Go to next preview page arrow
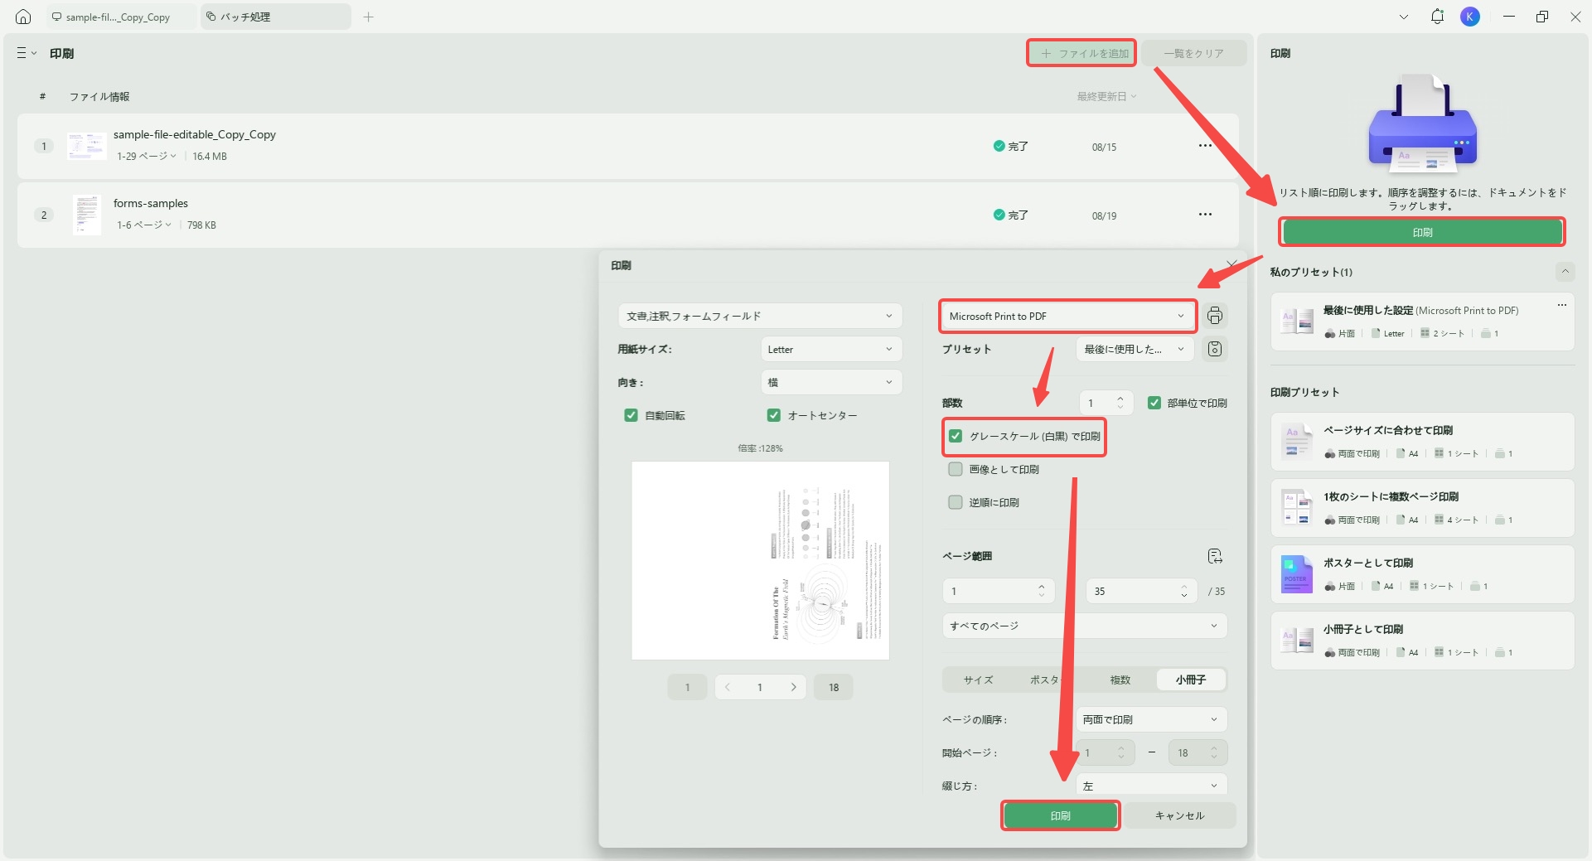Screen dimensions: 1592x861 [793, 687]
